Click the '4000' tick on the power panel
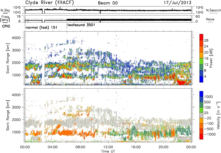This screenshot has height=153, width=221. point(16,38)
